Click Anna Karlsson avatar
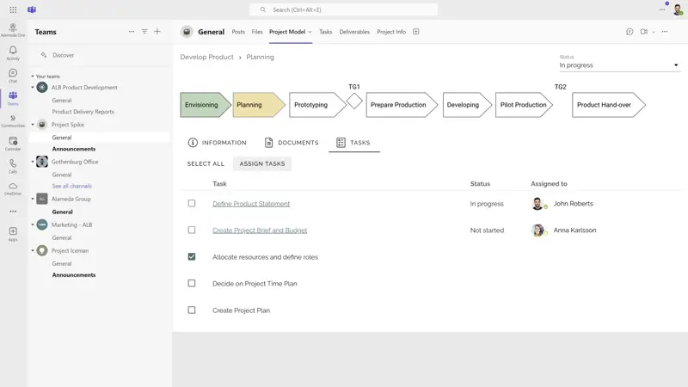 537,230
